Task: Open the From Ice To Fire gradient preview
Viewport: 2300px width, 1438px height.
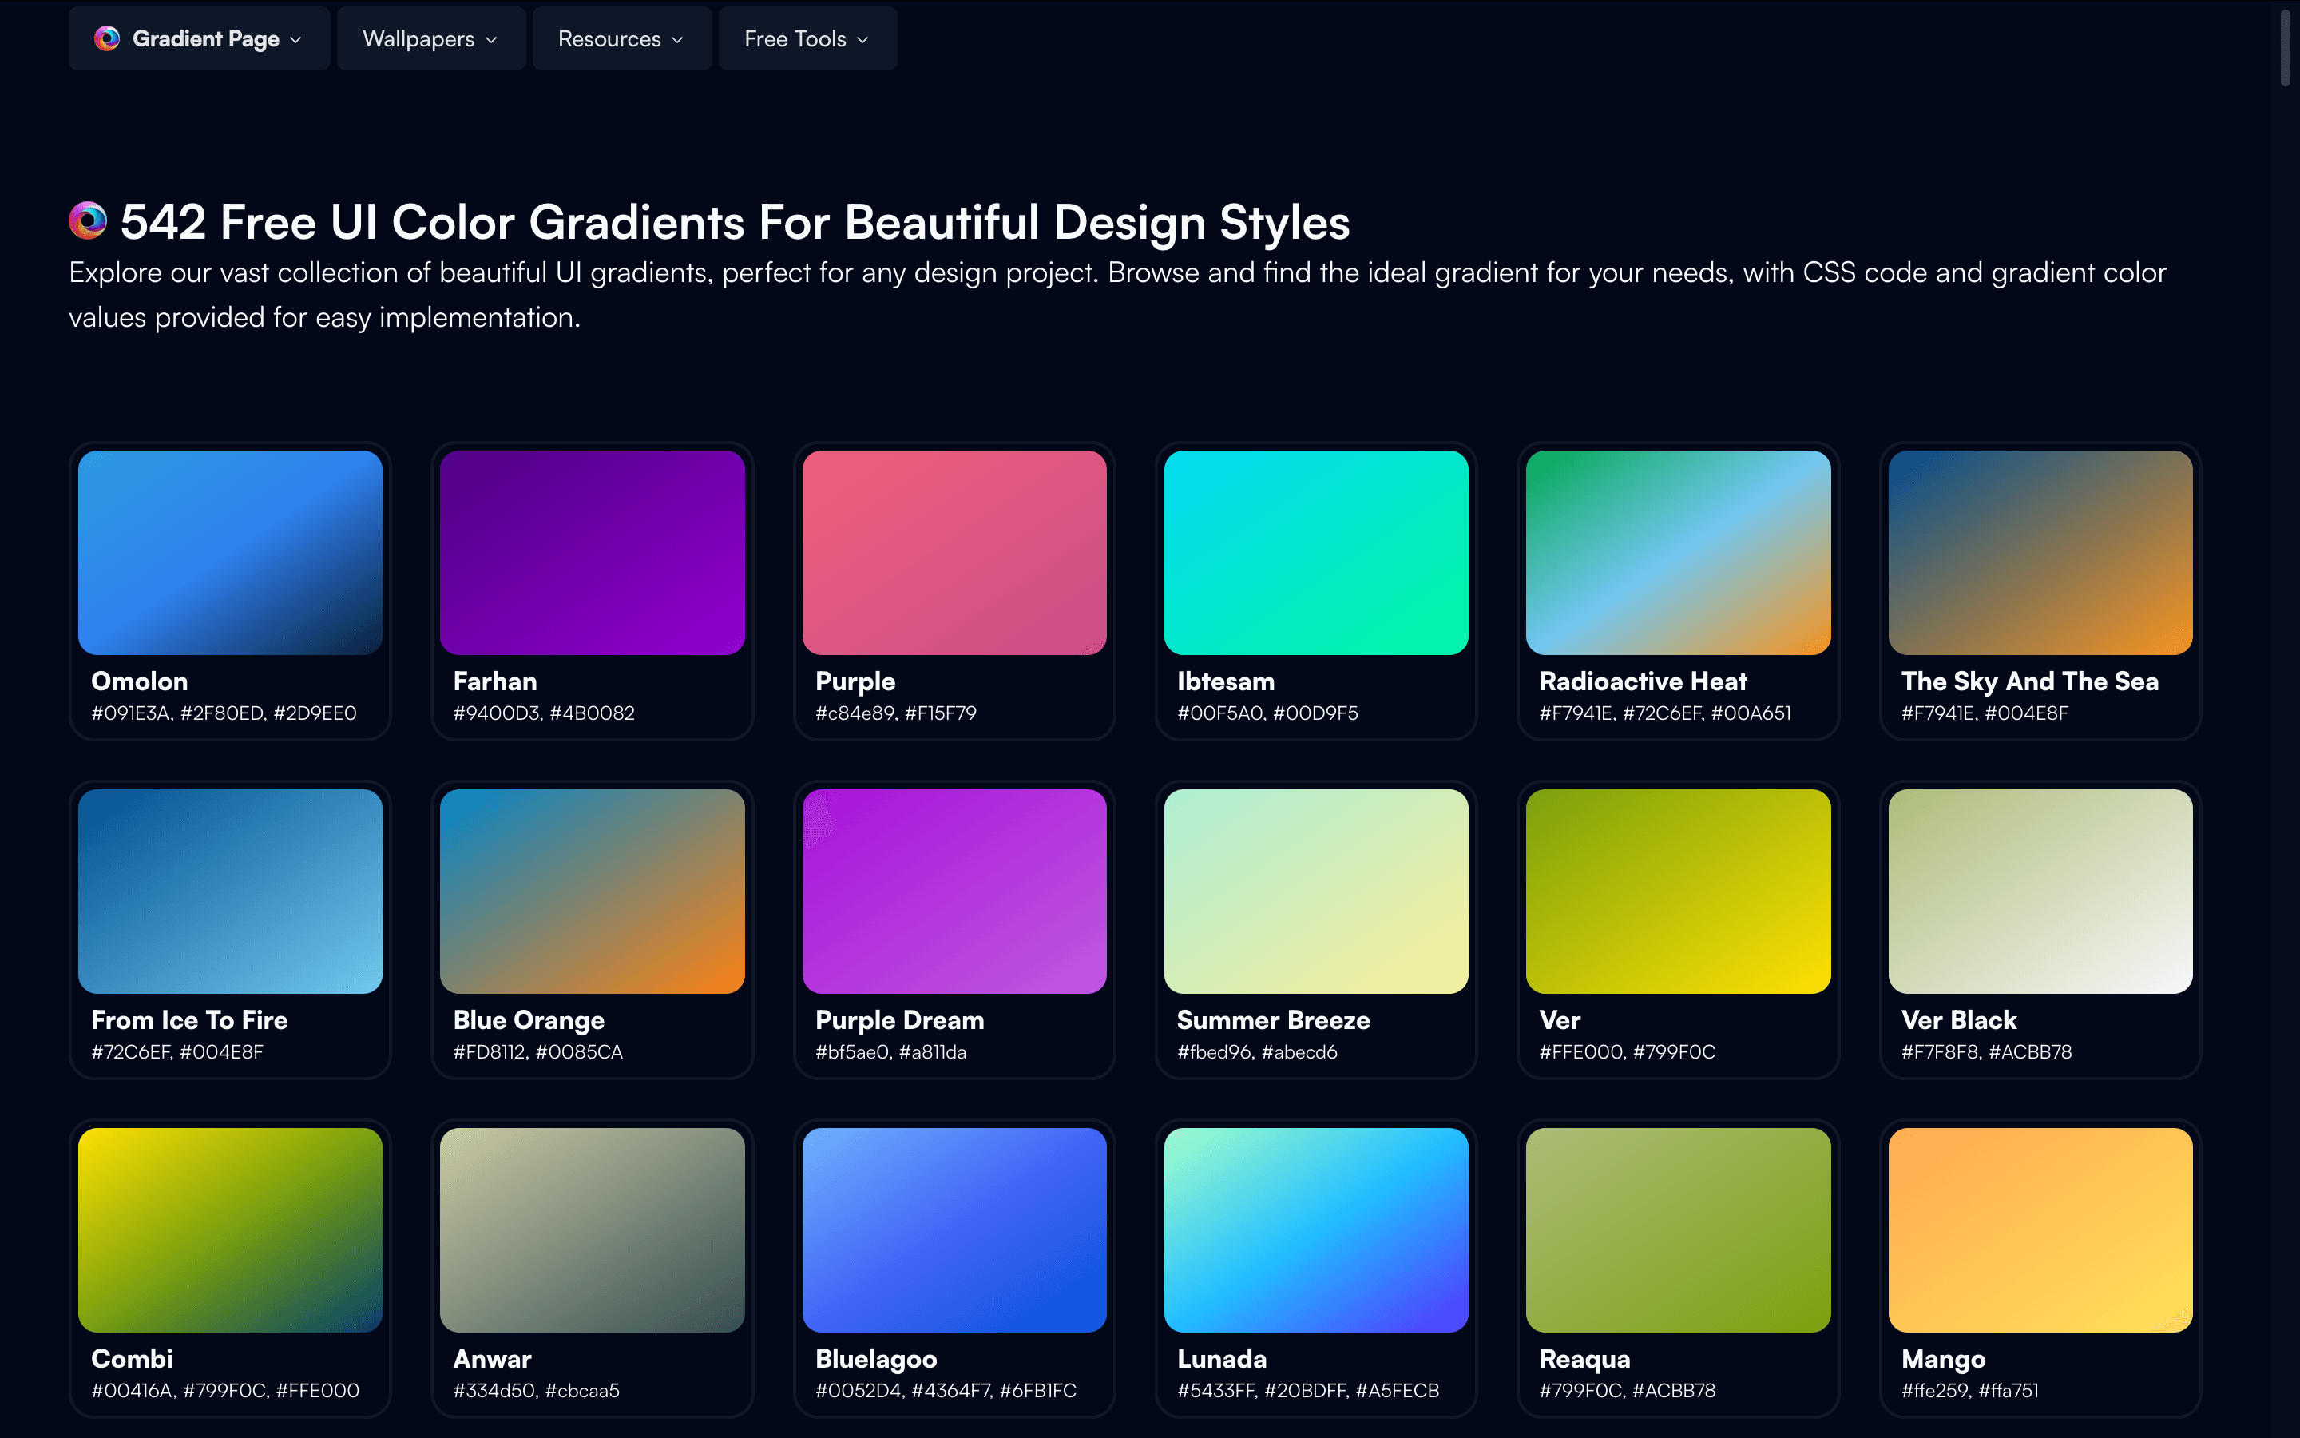Action: point(230,891)
